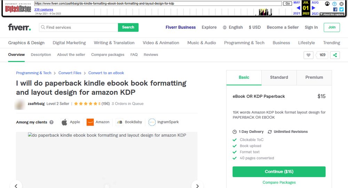Open Music & Audio category menu

coord(201,43)
